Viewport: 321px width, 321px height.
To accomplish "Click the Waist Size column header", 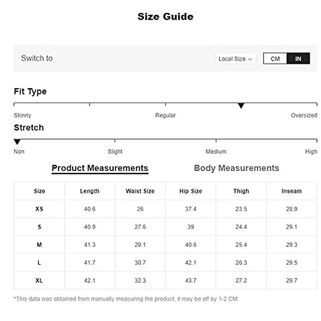I will [x=140, y=191].
